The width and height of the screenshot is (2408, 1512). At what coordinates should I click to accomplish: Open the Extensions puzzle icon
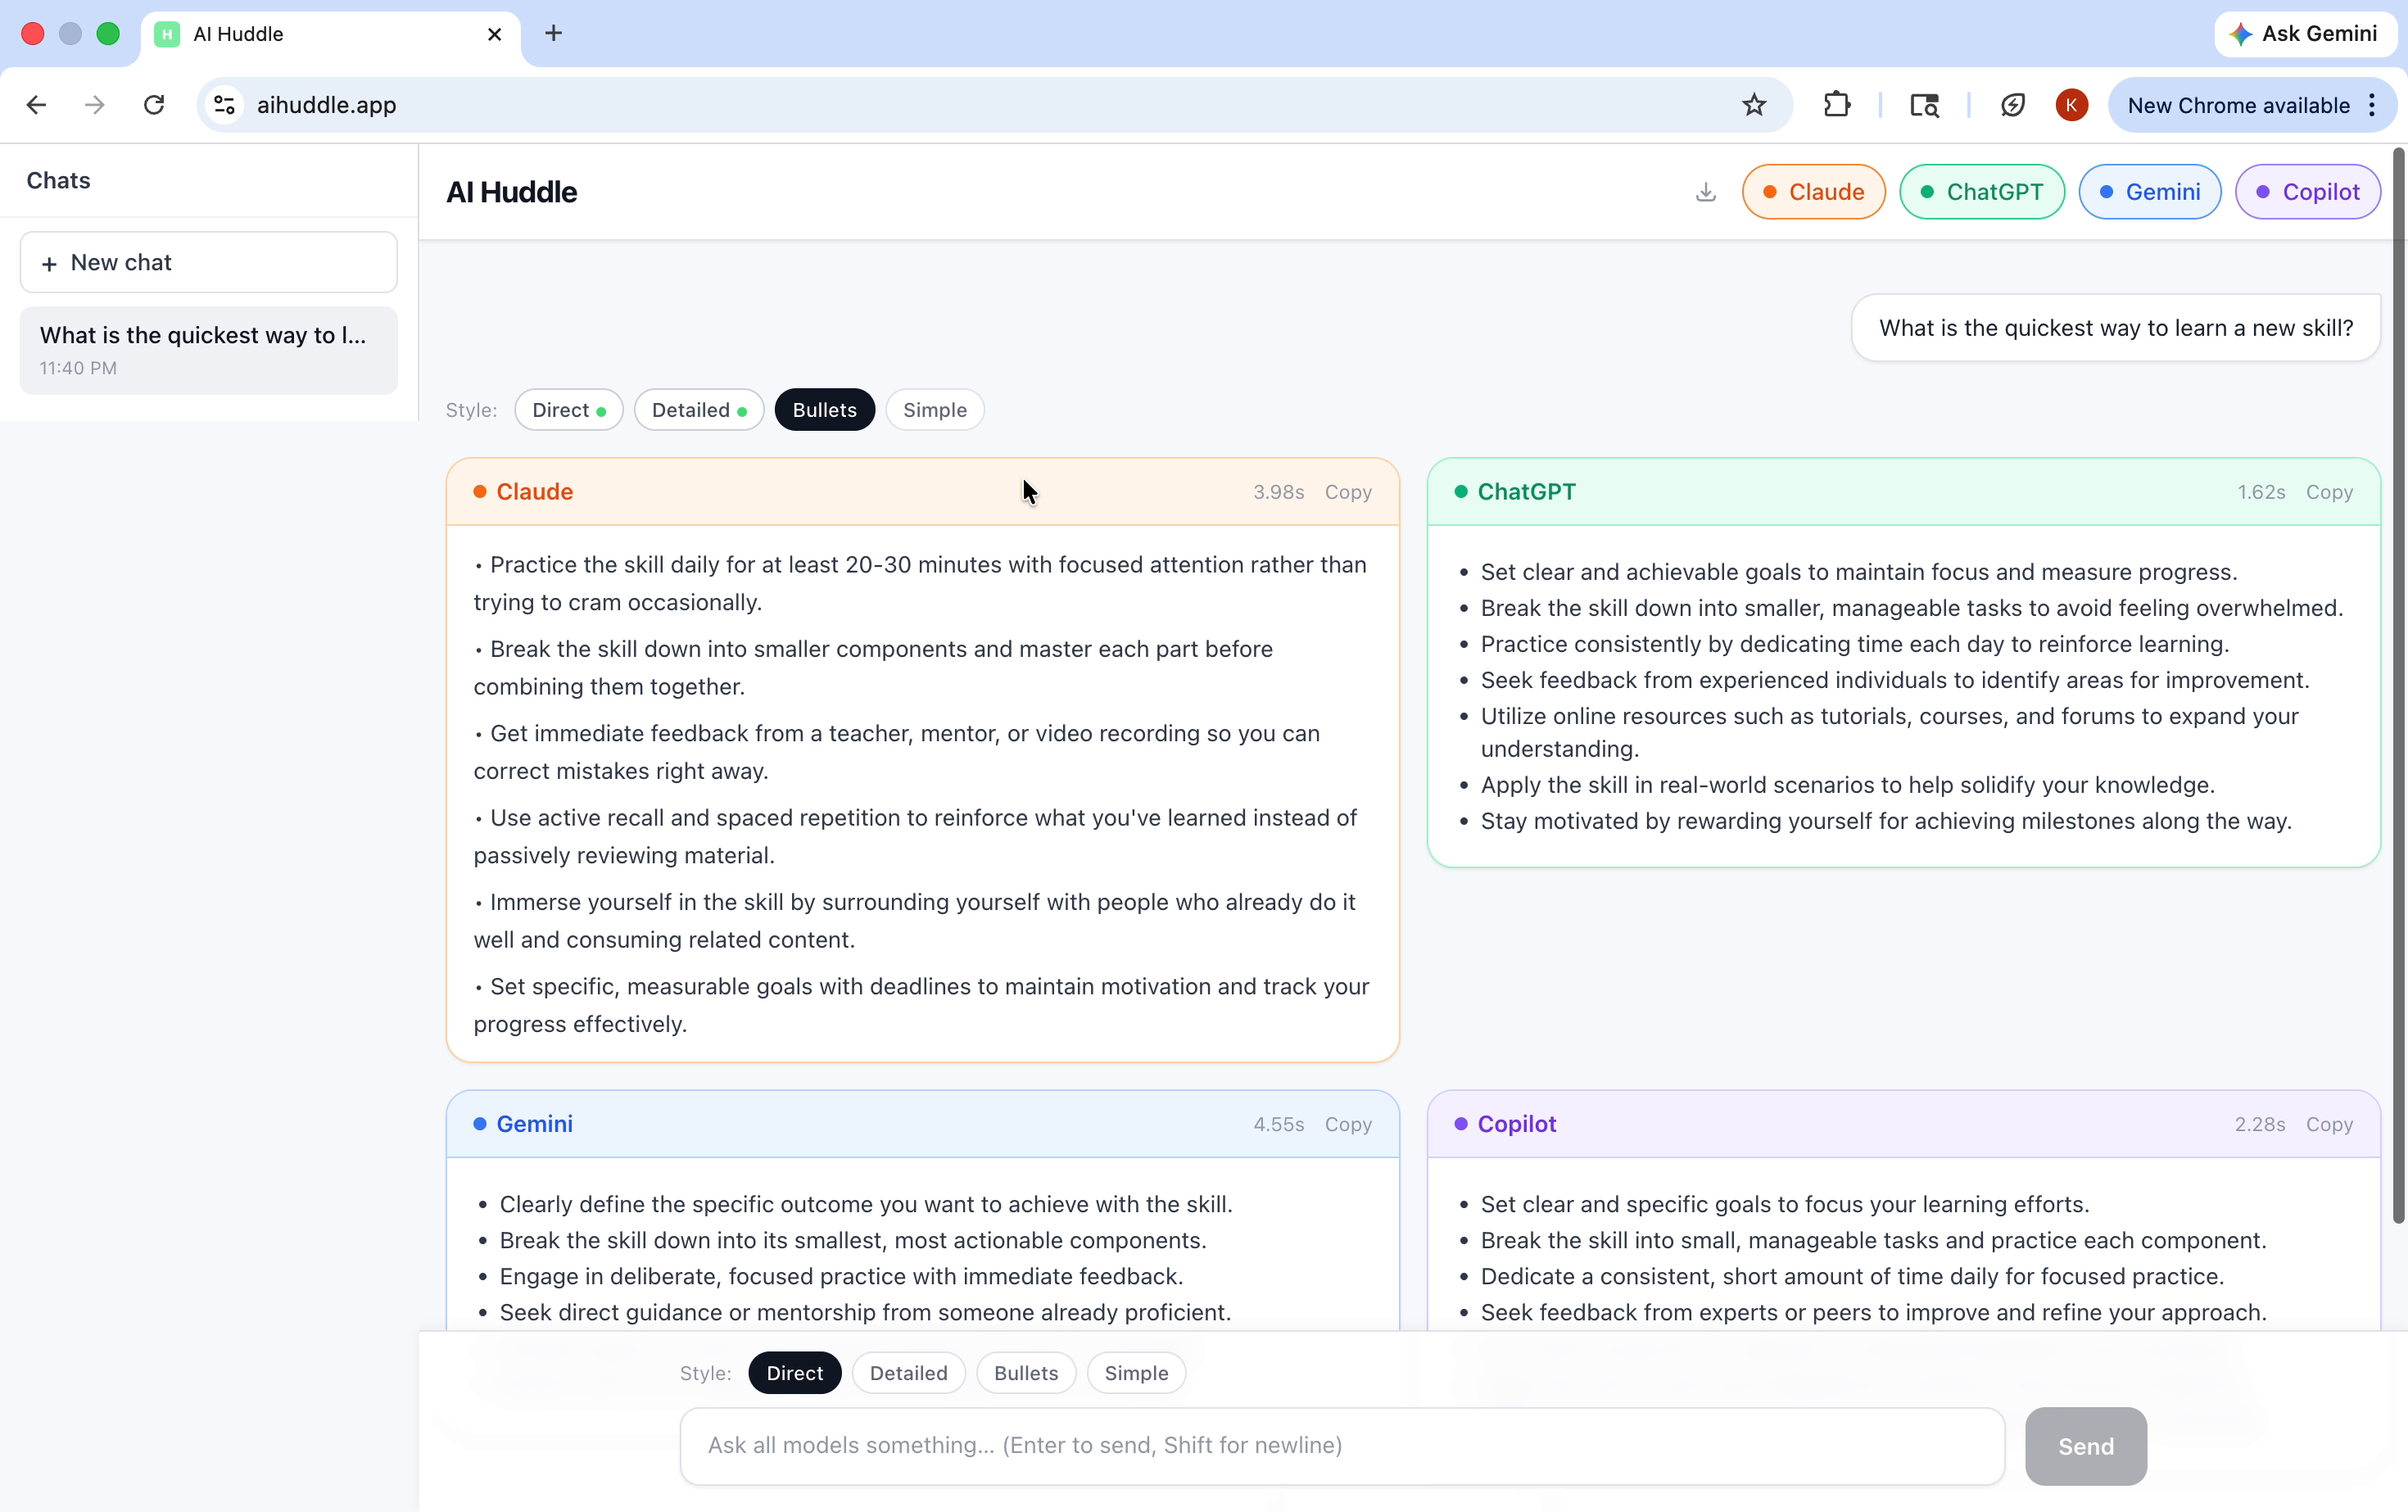[x=1836, y=105]
